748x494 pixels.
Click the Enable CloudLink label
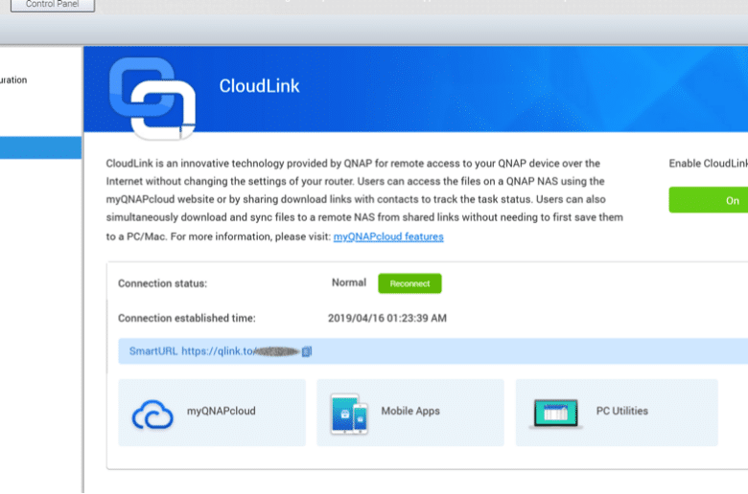tap(709, 164)
